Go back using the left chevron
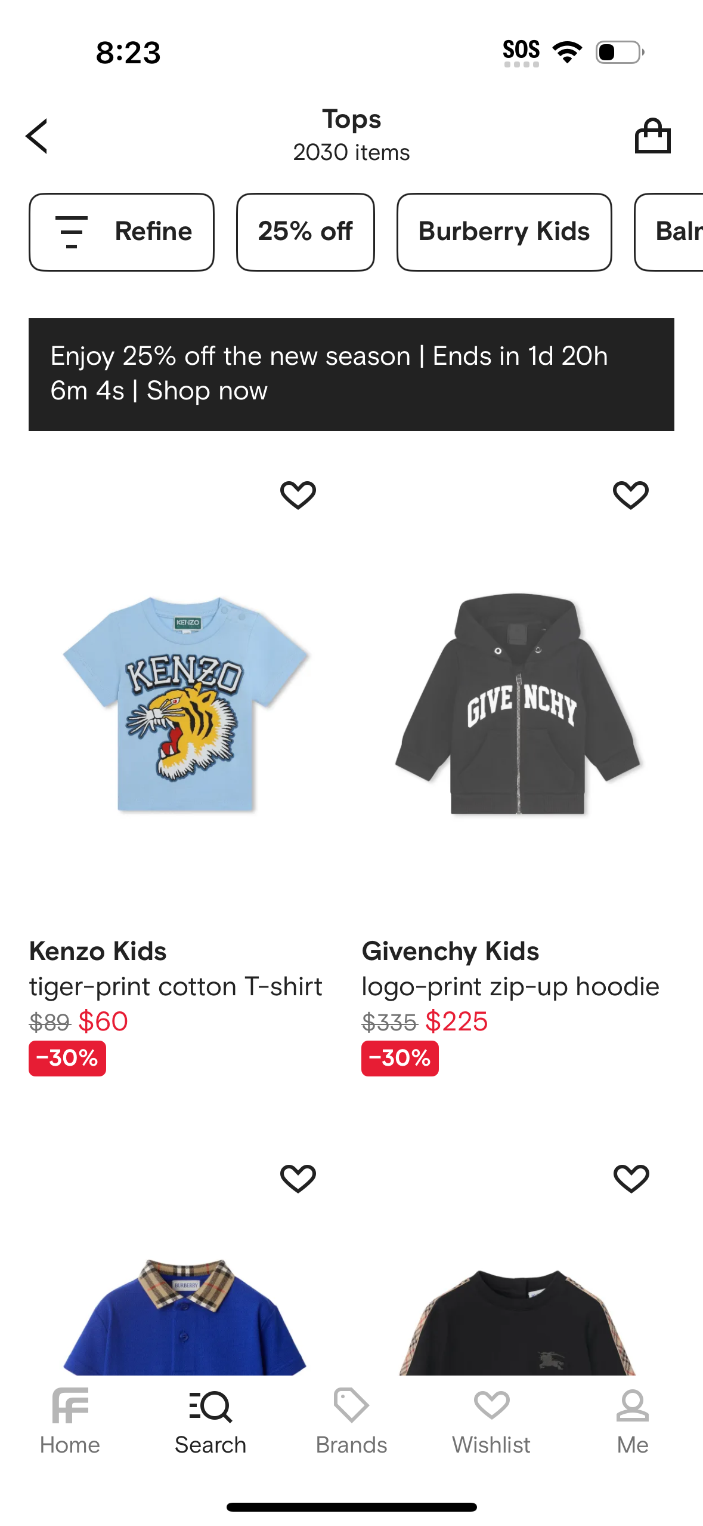Screen dimensions: 703x1526 [x=37, y=136]
